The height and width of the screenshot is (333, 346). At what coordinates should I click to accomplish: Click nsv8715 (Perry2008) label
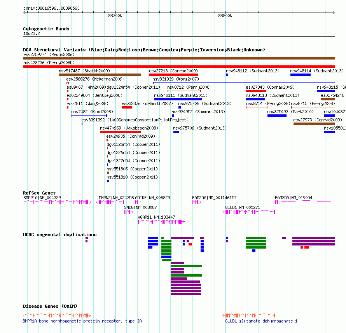(313, 103)
